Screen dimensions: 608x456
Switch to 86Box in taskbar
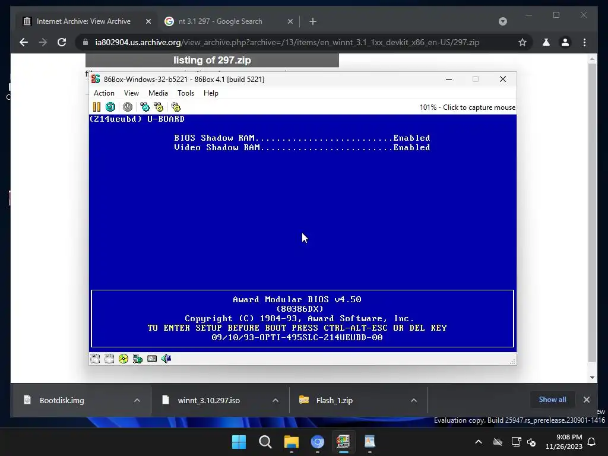[x=344, y=442]
